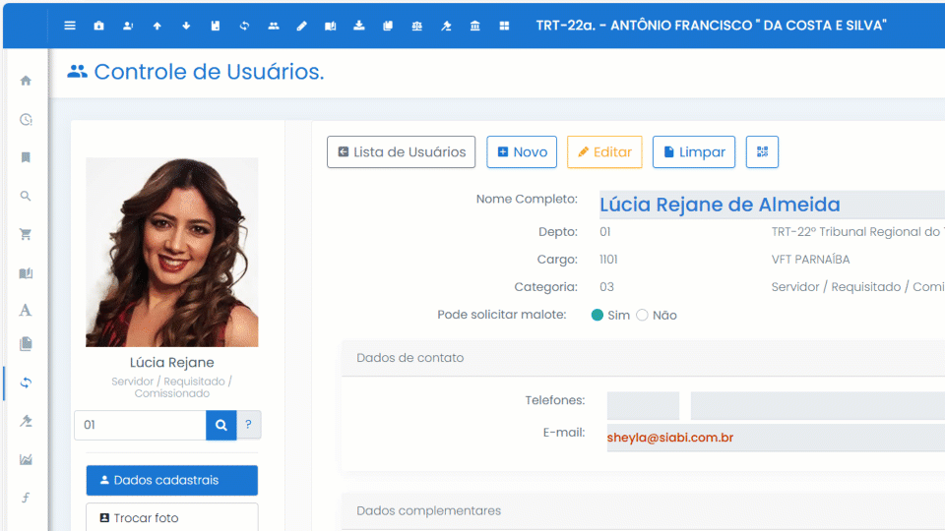
Task: Click the pencil icon in top toolbar
Action: (302, 26)
